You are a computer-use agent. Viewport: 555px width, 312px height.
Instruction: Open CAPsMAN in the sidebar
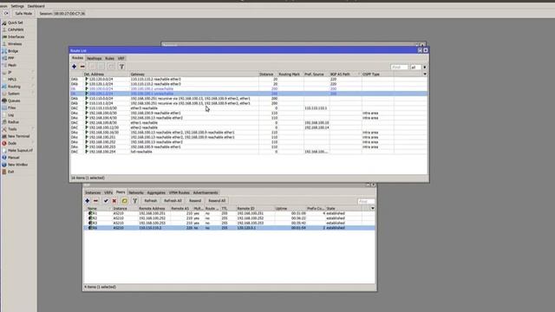click(16, 29)
